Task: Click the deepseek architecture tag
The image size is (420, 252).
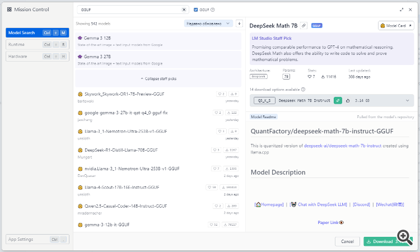Action: 259,77
